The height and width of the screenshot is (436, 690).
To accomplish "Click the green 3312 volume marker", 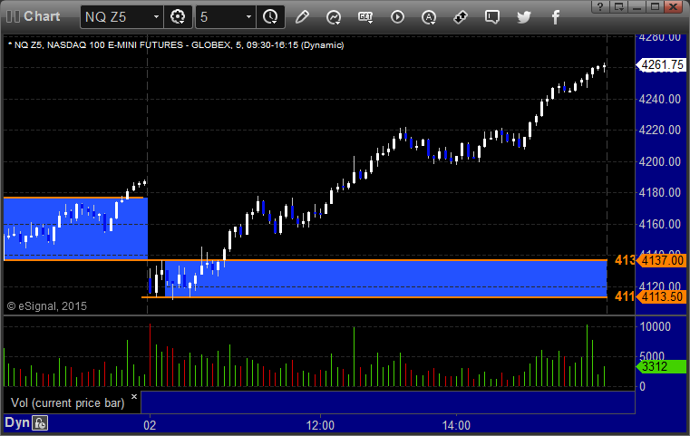I will (x=661, y=366).
